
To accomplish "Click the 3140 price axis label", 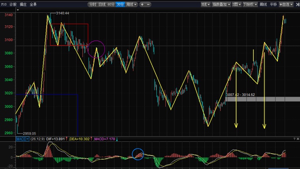I will [8, 15].
